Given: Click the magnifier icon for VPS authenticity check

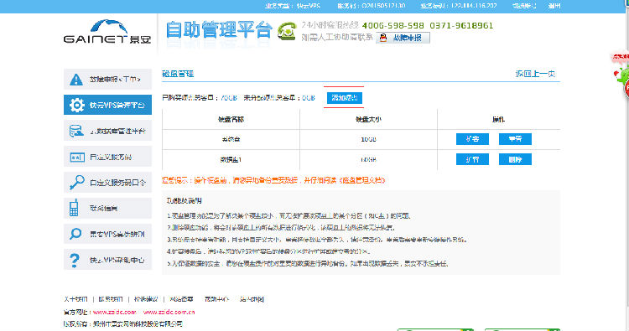Looking at the screenshot, I should [x=75, y=234].
